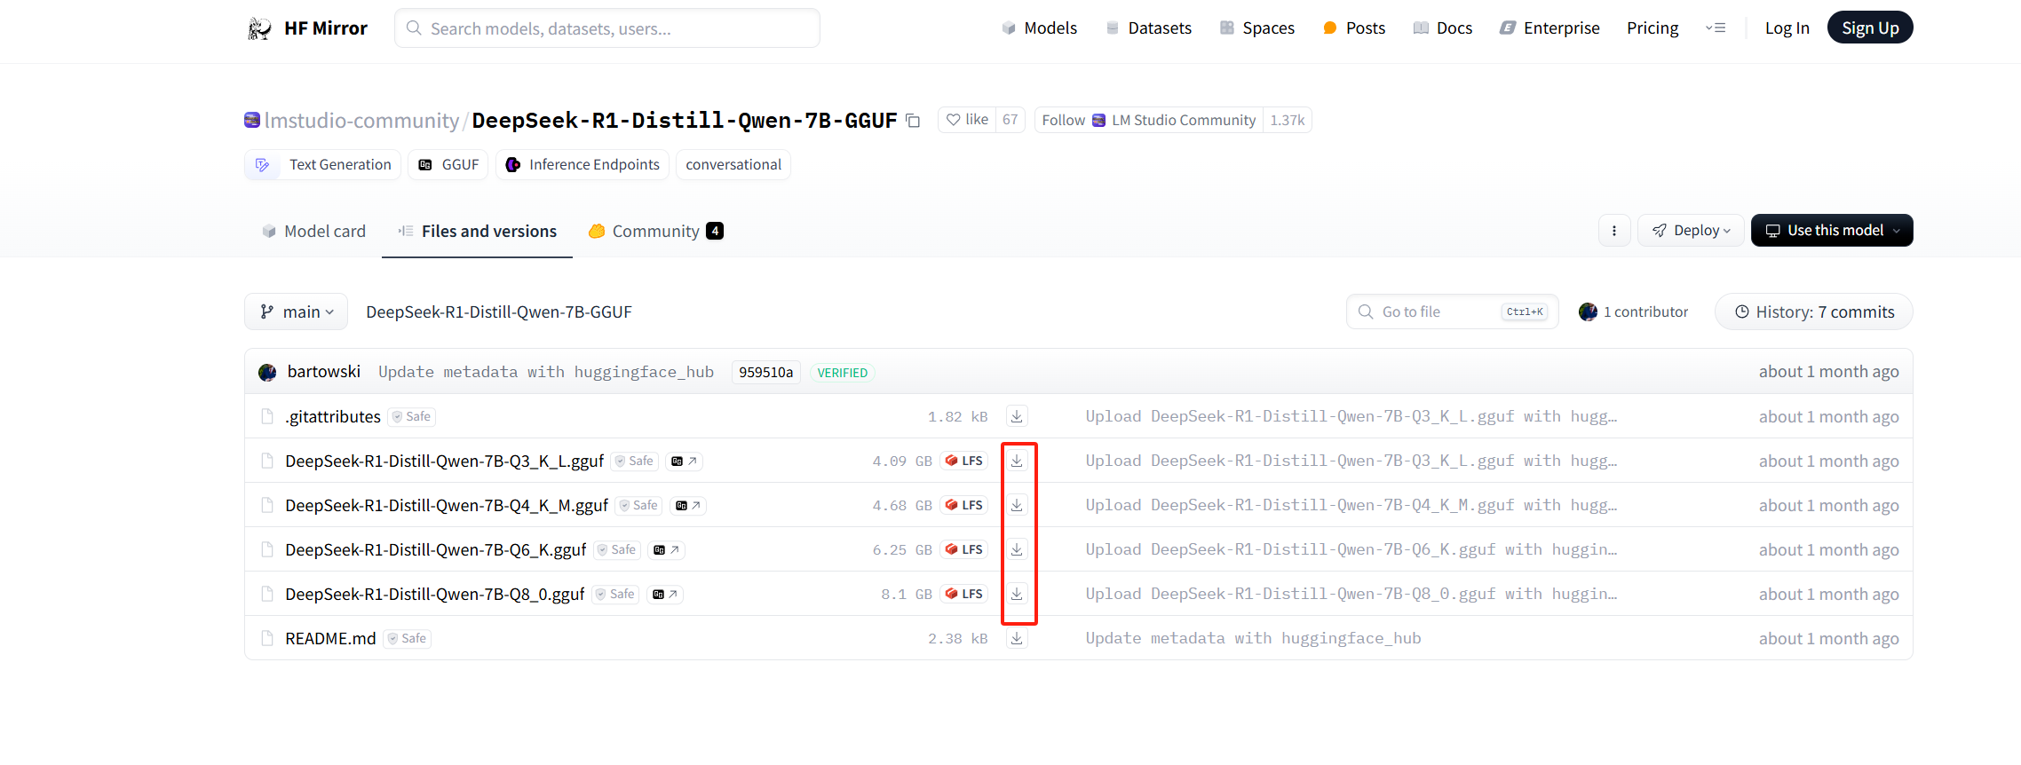Select the Files and versions tab
The width and height of the screenshot is (2021, 765).
tap(478, 232)
